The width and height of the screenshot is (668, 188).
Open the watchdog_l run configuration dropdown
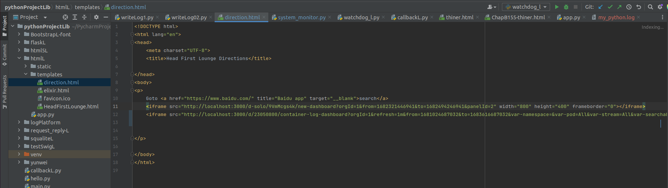click(526, 7)
